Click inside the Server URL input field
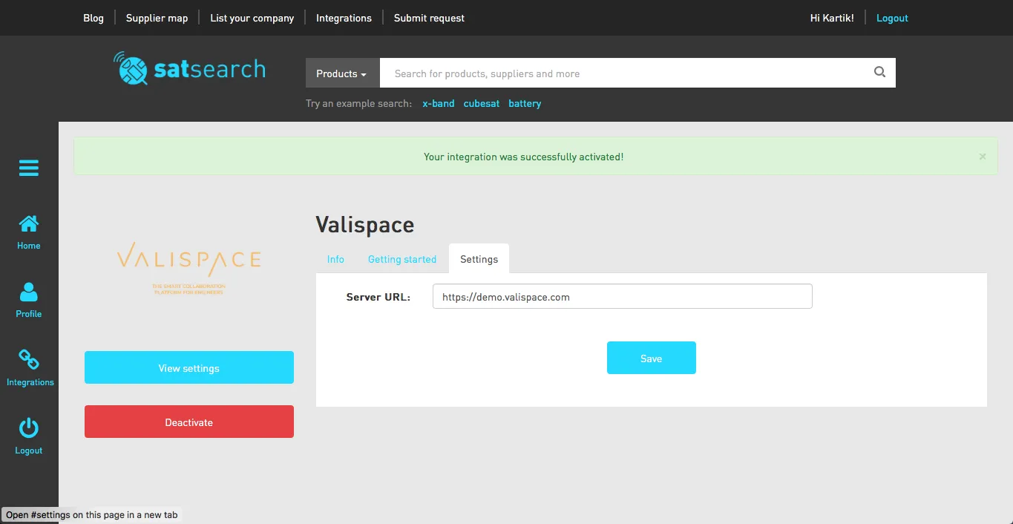The height and width of the screenshot is (524, 1013). pos(622,296)
